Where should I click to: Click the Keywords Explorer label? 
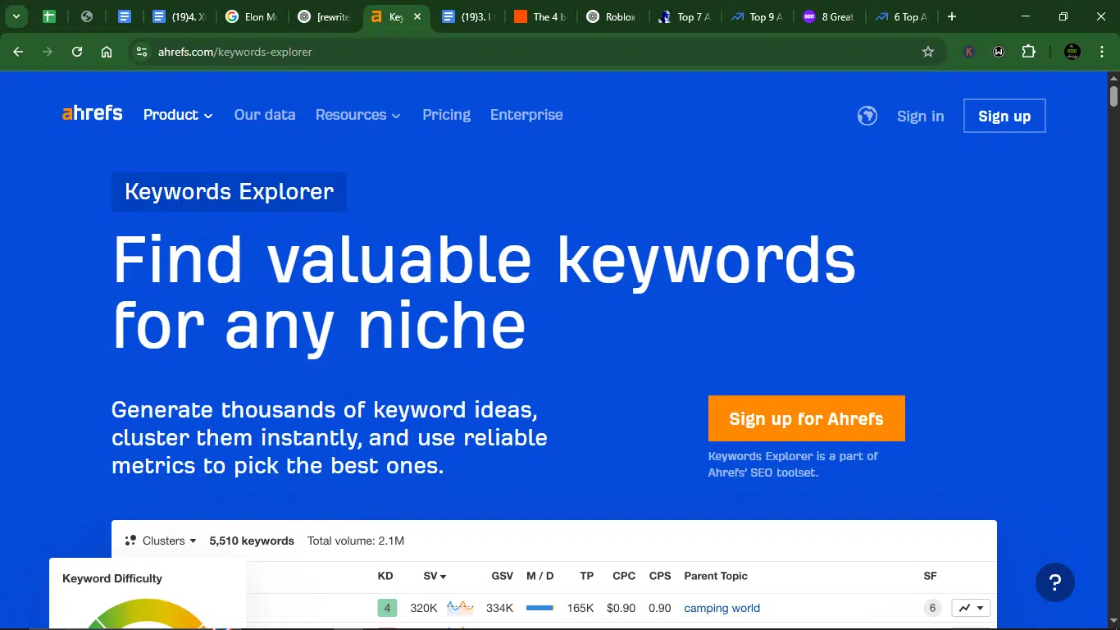tap(229, 192)
